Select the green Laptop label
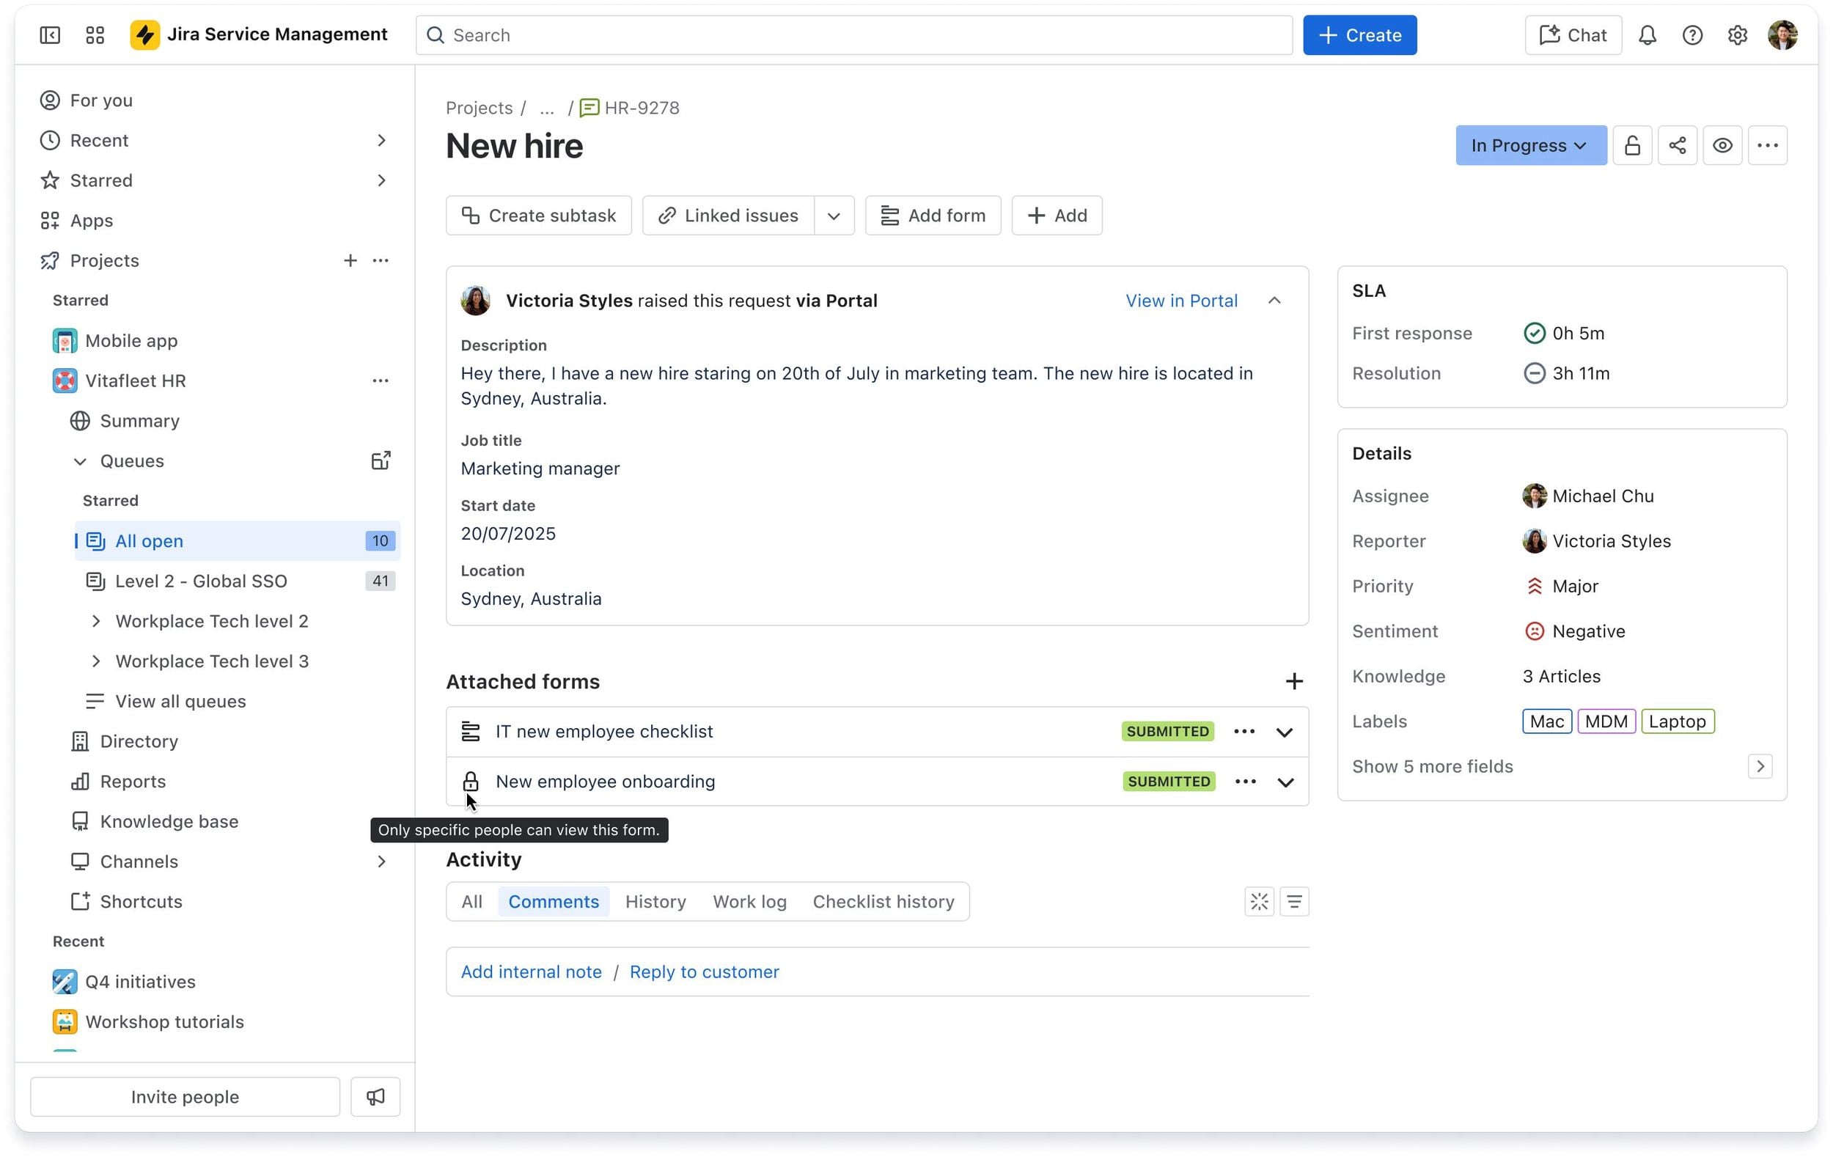 pos(1678,721)
